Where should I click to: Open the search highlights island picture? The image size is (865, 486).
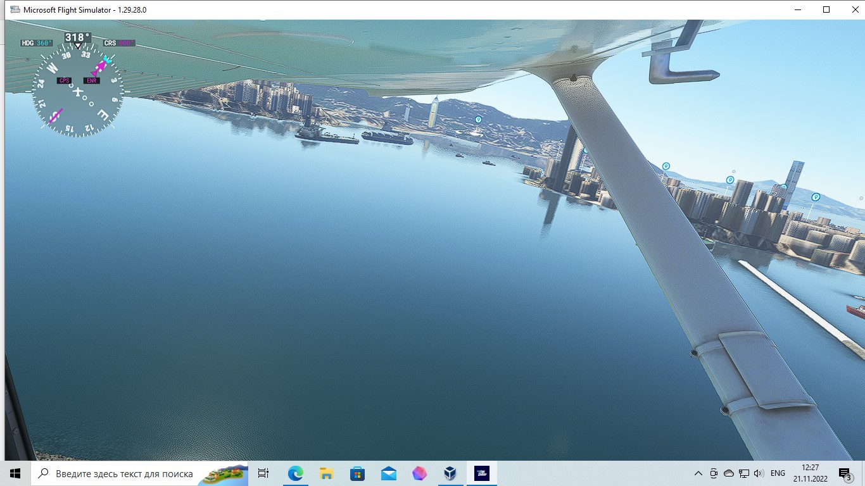(x=222, y=475)
